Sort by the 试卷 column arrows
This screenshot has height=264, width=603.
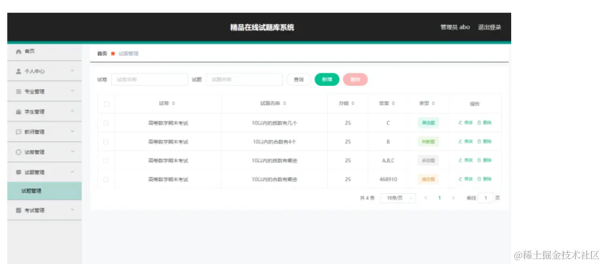pyautogui.click(x=173, y=104)
